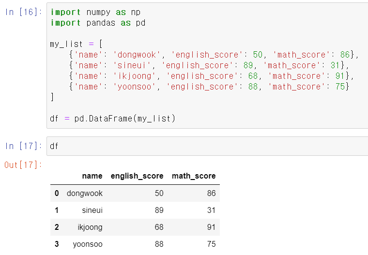Click row index 2 in the table
The height and width of the screenshot is (255, 368).
tap(57, 227)
